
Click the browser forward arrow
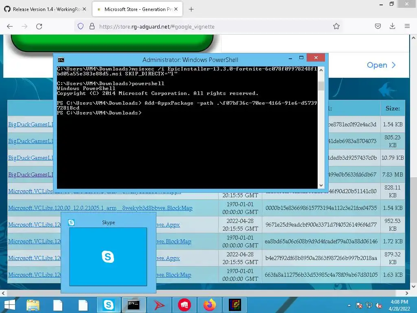[x=24, y=26]
